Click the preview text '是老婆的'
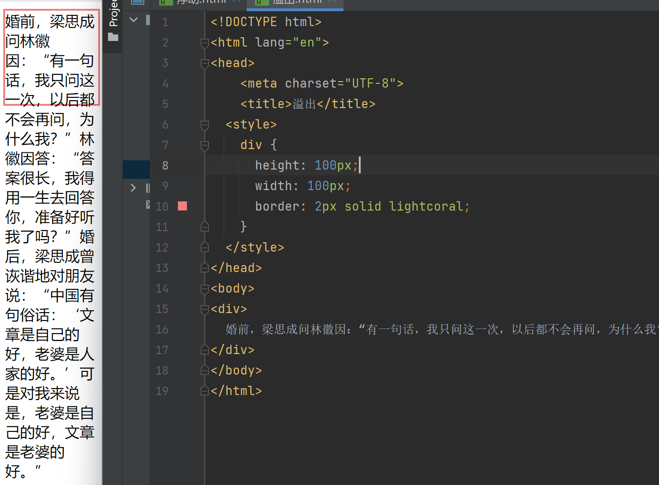Image resolution: width=659 pixels, height=485 pixels. 35,452
